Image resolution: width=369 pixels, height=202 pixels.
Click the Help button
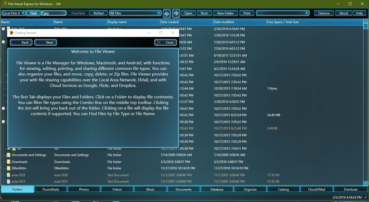[359, 13]
